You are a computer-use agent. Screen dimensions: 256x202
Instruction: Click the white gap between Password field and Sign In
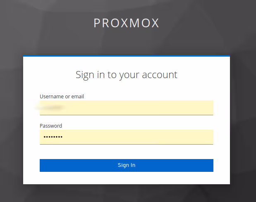(126, 152)
